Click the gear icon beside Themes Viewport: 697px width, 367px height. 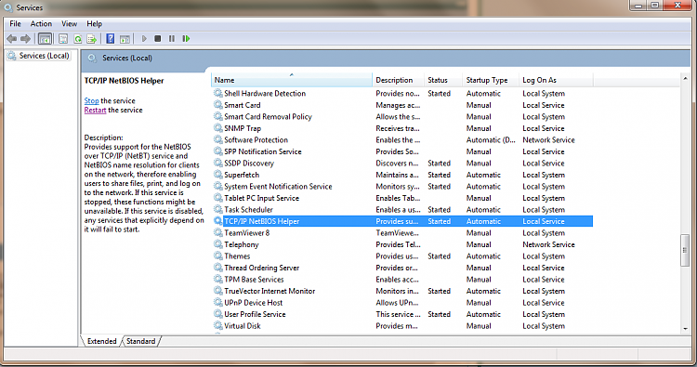pyautogui.click(x=217, y=256)
